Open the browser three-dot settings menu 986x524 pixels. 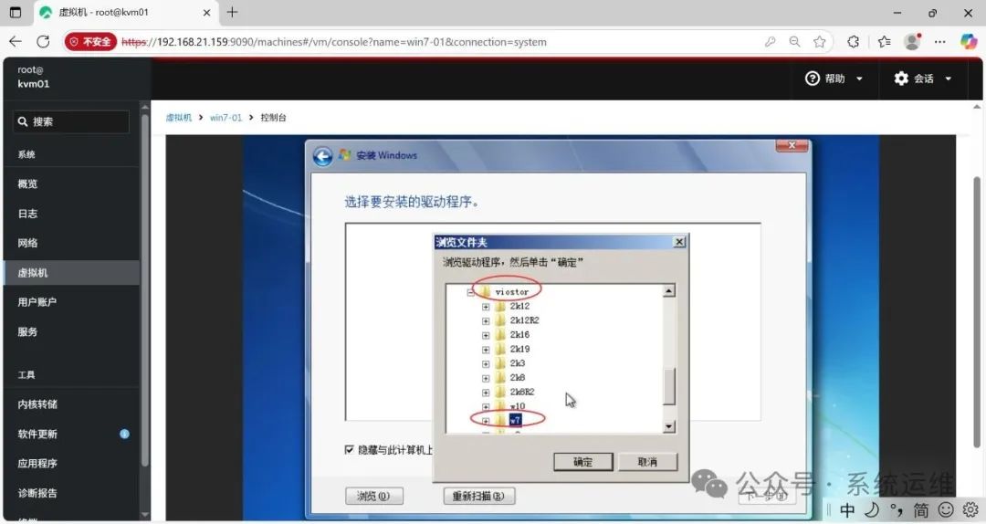click(940, 41)
